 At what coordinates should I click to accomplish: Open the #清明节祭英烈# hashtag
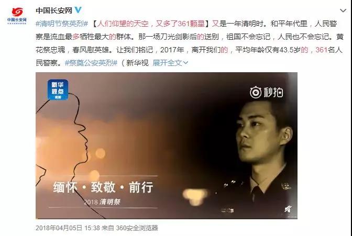(62, 24)
